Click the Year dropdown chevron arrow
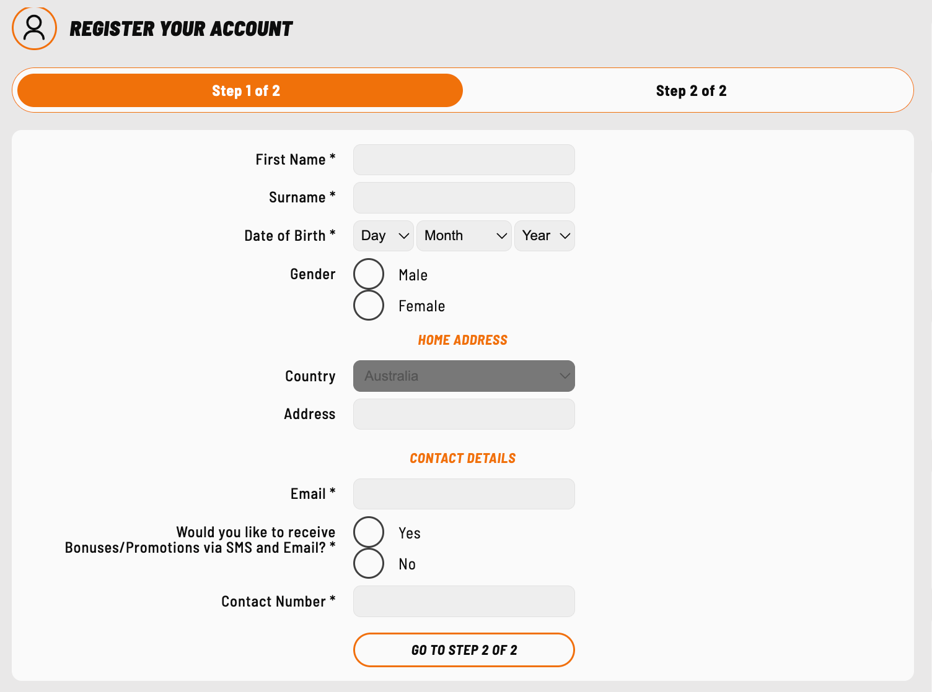The width and height of the screenshot is (932, 692). [565, 236]
